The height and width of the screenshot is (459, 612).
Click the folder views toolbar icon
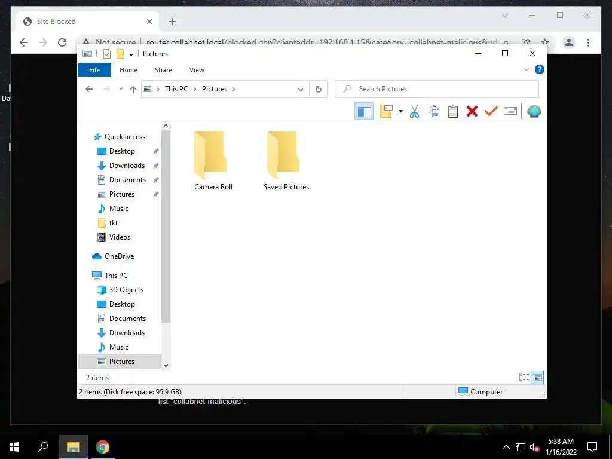coord(387,112)
